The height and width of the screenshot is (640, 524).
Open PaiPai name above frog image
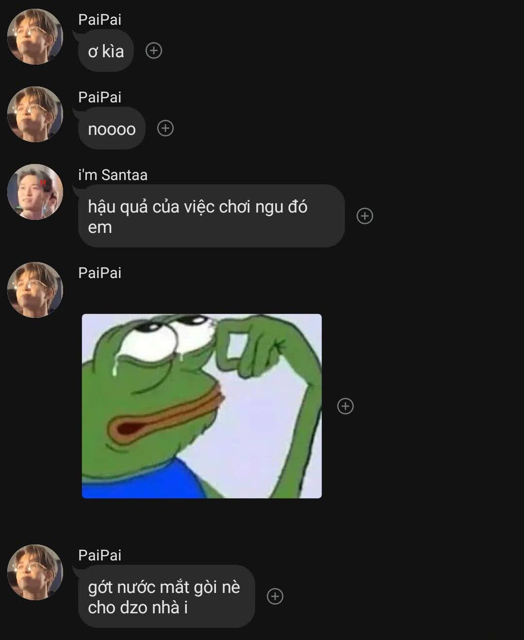tap(99, 273)
